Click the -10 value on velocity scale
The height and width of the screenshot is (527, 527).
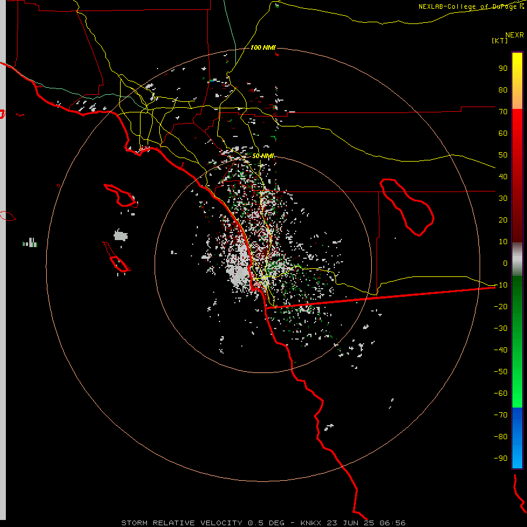[501, 285]
